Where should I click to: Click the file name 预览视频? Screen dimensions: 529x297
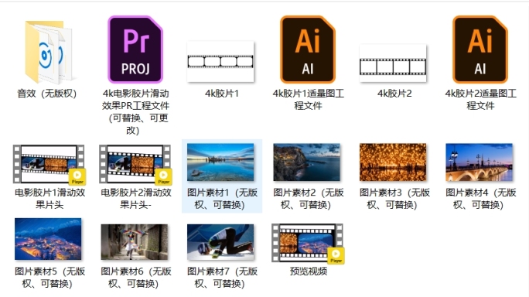(x=308, y=271)
